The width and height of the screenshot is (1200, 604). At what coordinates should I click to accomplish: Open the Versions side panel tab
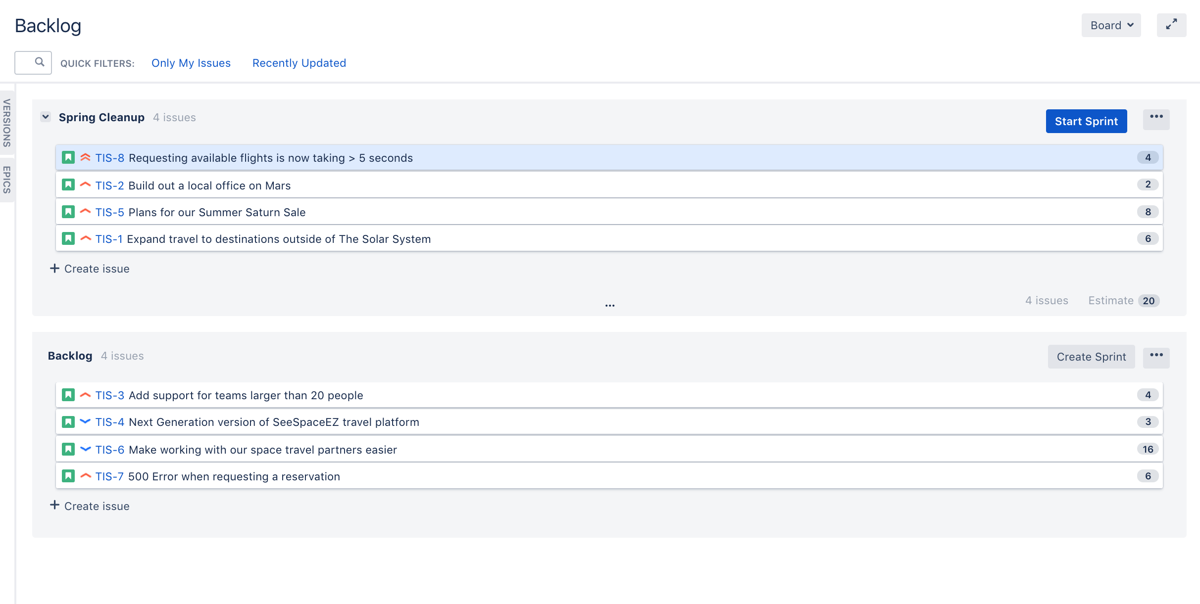click(x=7, y=123)
